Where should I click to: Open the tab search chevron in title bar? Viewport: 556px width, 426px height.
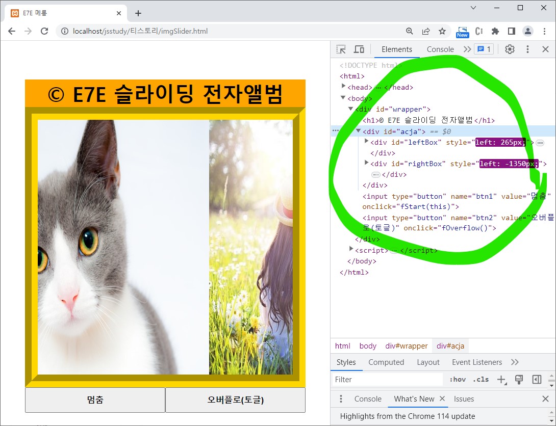pyautogui.click(x=473, y=8)
